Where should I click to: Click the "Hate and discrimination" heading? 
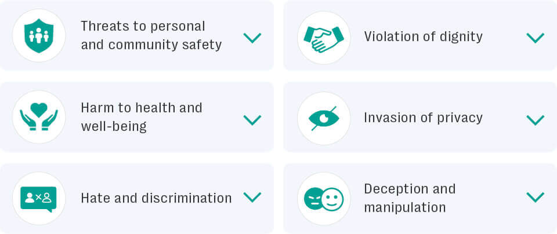[156, 198]
